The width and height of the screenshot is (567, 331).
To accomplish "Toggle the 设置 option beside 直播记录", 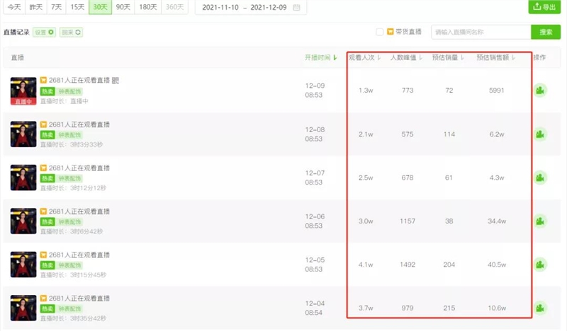I will 45,33.
